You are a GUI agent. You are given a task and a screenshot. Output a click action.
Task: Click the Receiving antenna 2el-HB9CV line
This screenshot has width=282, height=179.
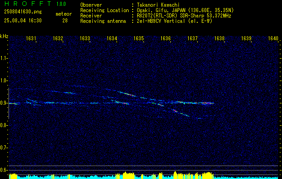tap(146, 21)
